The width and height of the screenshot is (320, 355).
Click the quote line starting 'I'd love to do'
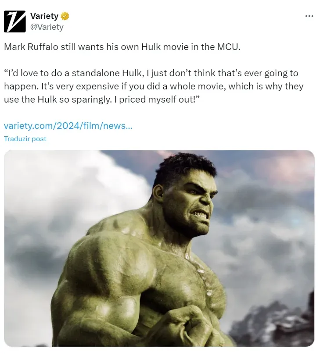coord(151,73)
